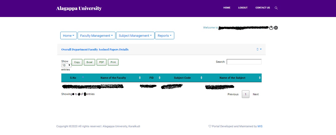This screenshot has height=135, width=336.
Task: Click the search magnifier icon in header
Action: coord(276,8)
